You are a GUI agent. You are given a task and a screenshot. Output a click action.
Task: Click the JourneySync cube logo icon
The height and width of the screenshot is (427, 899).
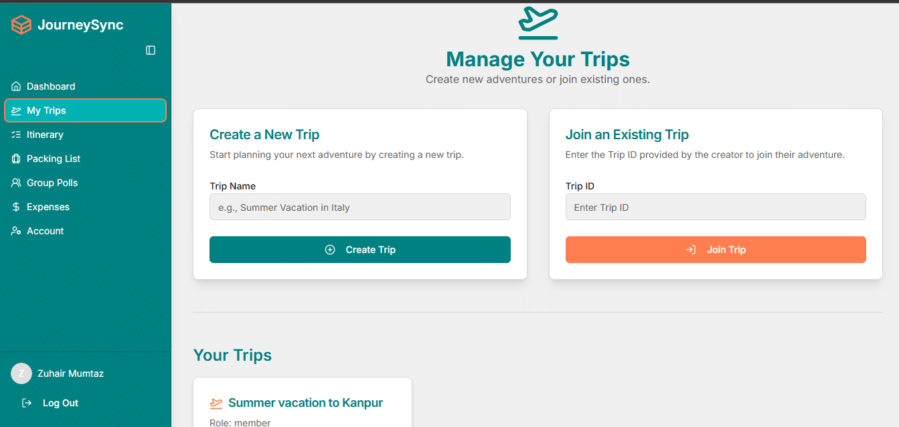coord(21,25)
